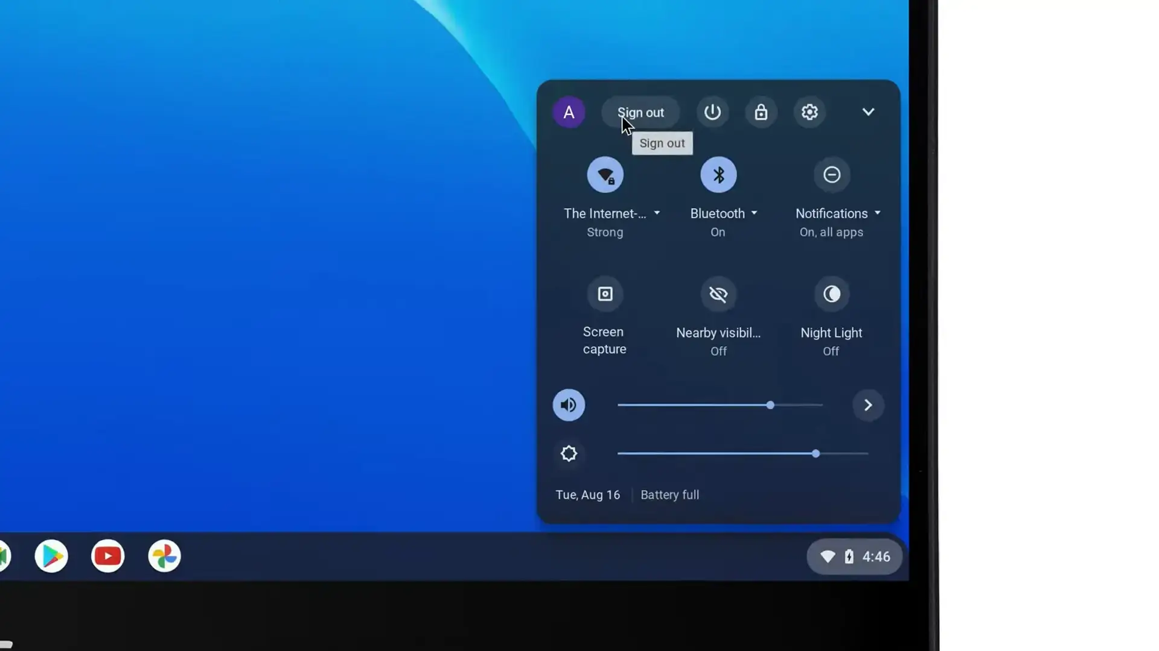Turn on Nearby visibility

(x=718, y=294)
